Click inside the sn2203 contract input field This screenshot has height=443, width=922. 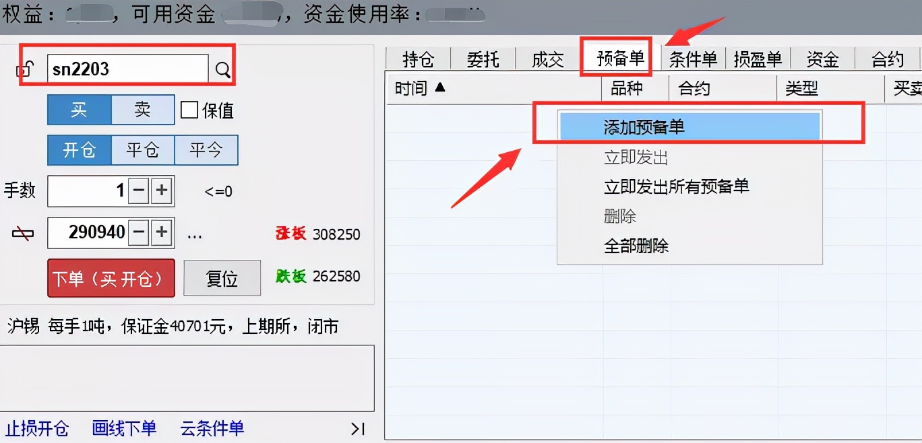(x=121, y=68)
